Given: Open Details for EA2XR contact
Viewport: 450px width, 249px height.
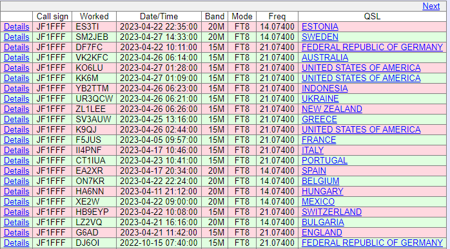Looking at the screenshot, I should tap(16, 171).
